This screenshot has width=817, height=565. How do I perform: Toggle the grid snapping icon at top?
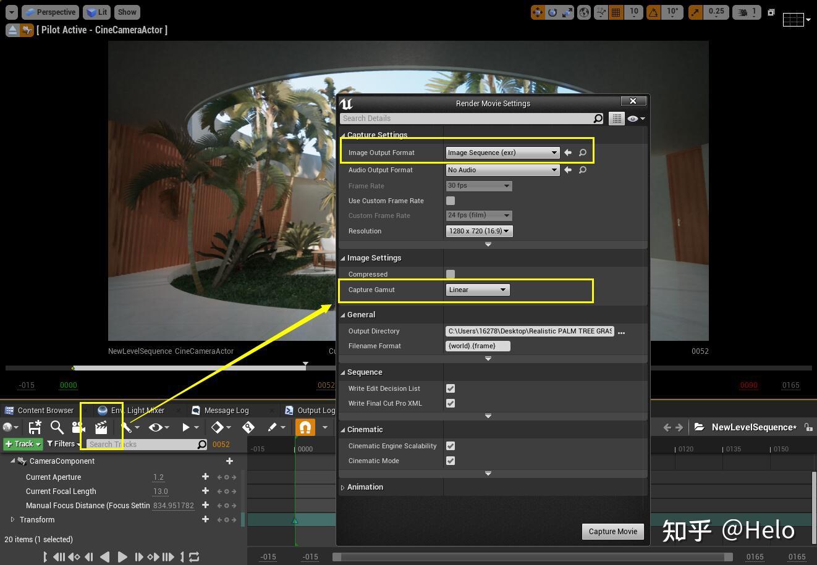(616, 12)
